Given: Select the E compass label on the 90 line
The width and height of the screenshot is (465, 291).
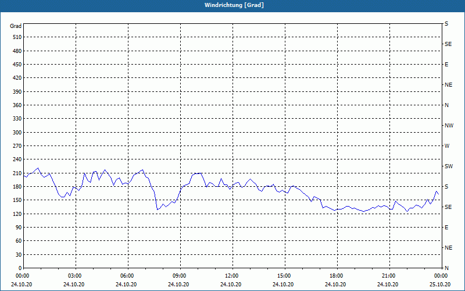Looking at the screenshot, I should click(x=446, y=227).
